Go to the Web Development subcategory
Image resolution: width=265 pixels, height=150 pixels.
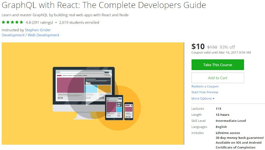43,35
